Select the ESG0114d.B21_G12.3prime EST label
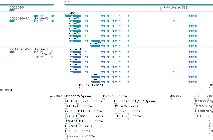 click(x=135, y=101)
